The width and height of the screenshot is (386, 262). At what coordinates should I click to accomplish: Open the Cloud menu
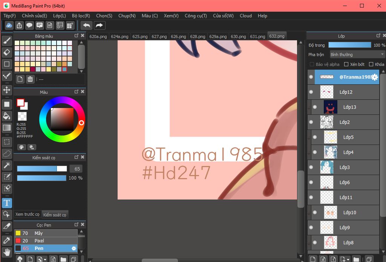point(246,16)
